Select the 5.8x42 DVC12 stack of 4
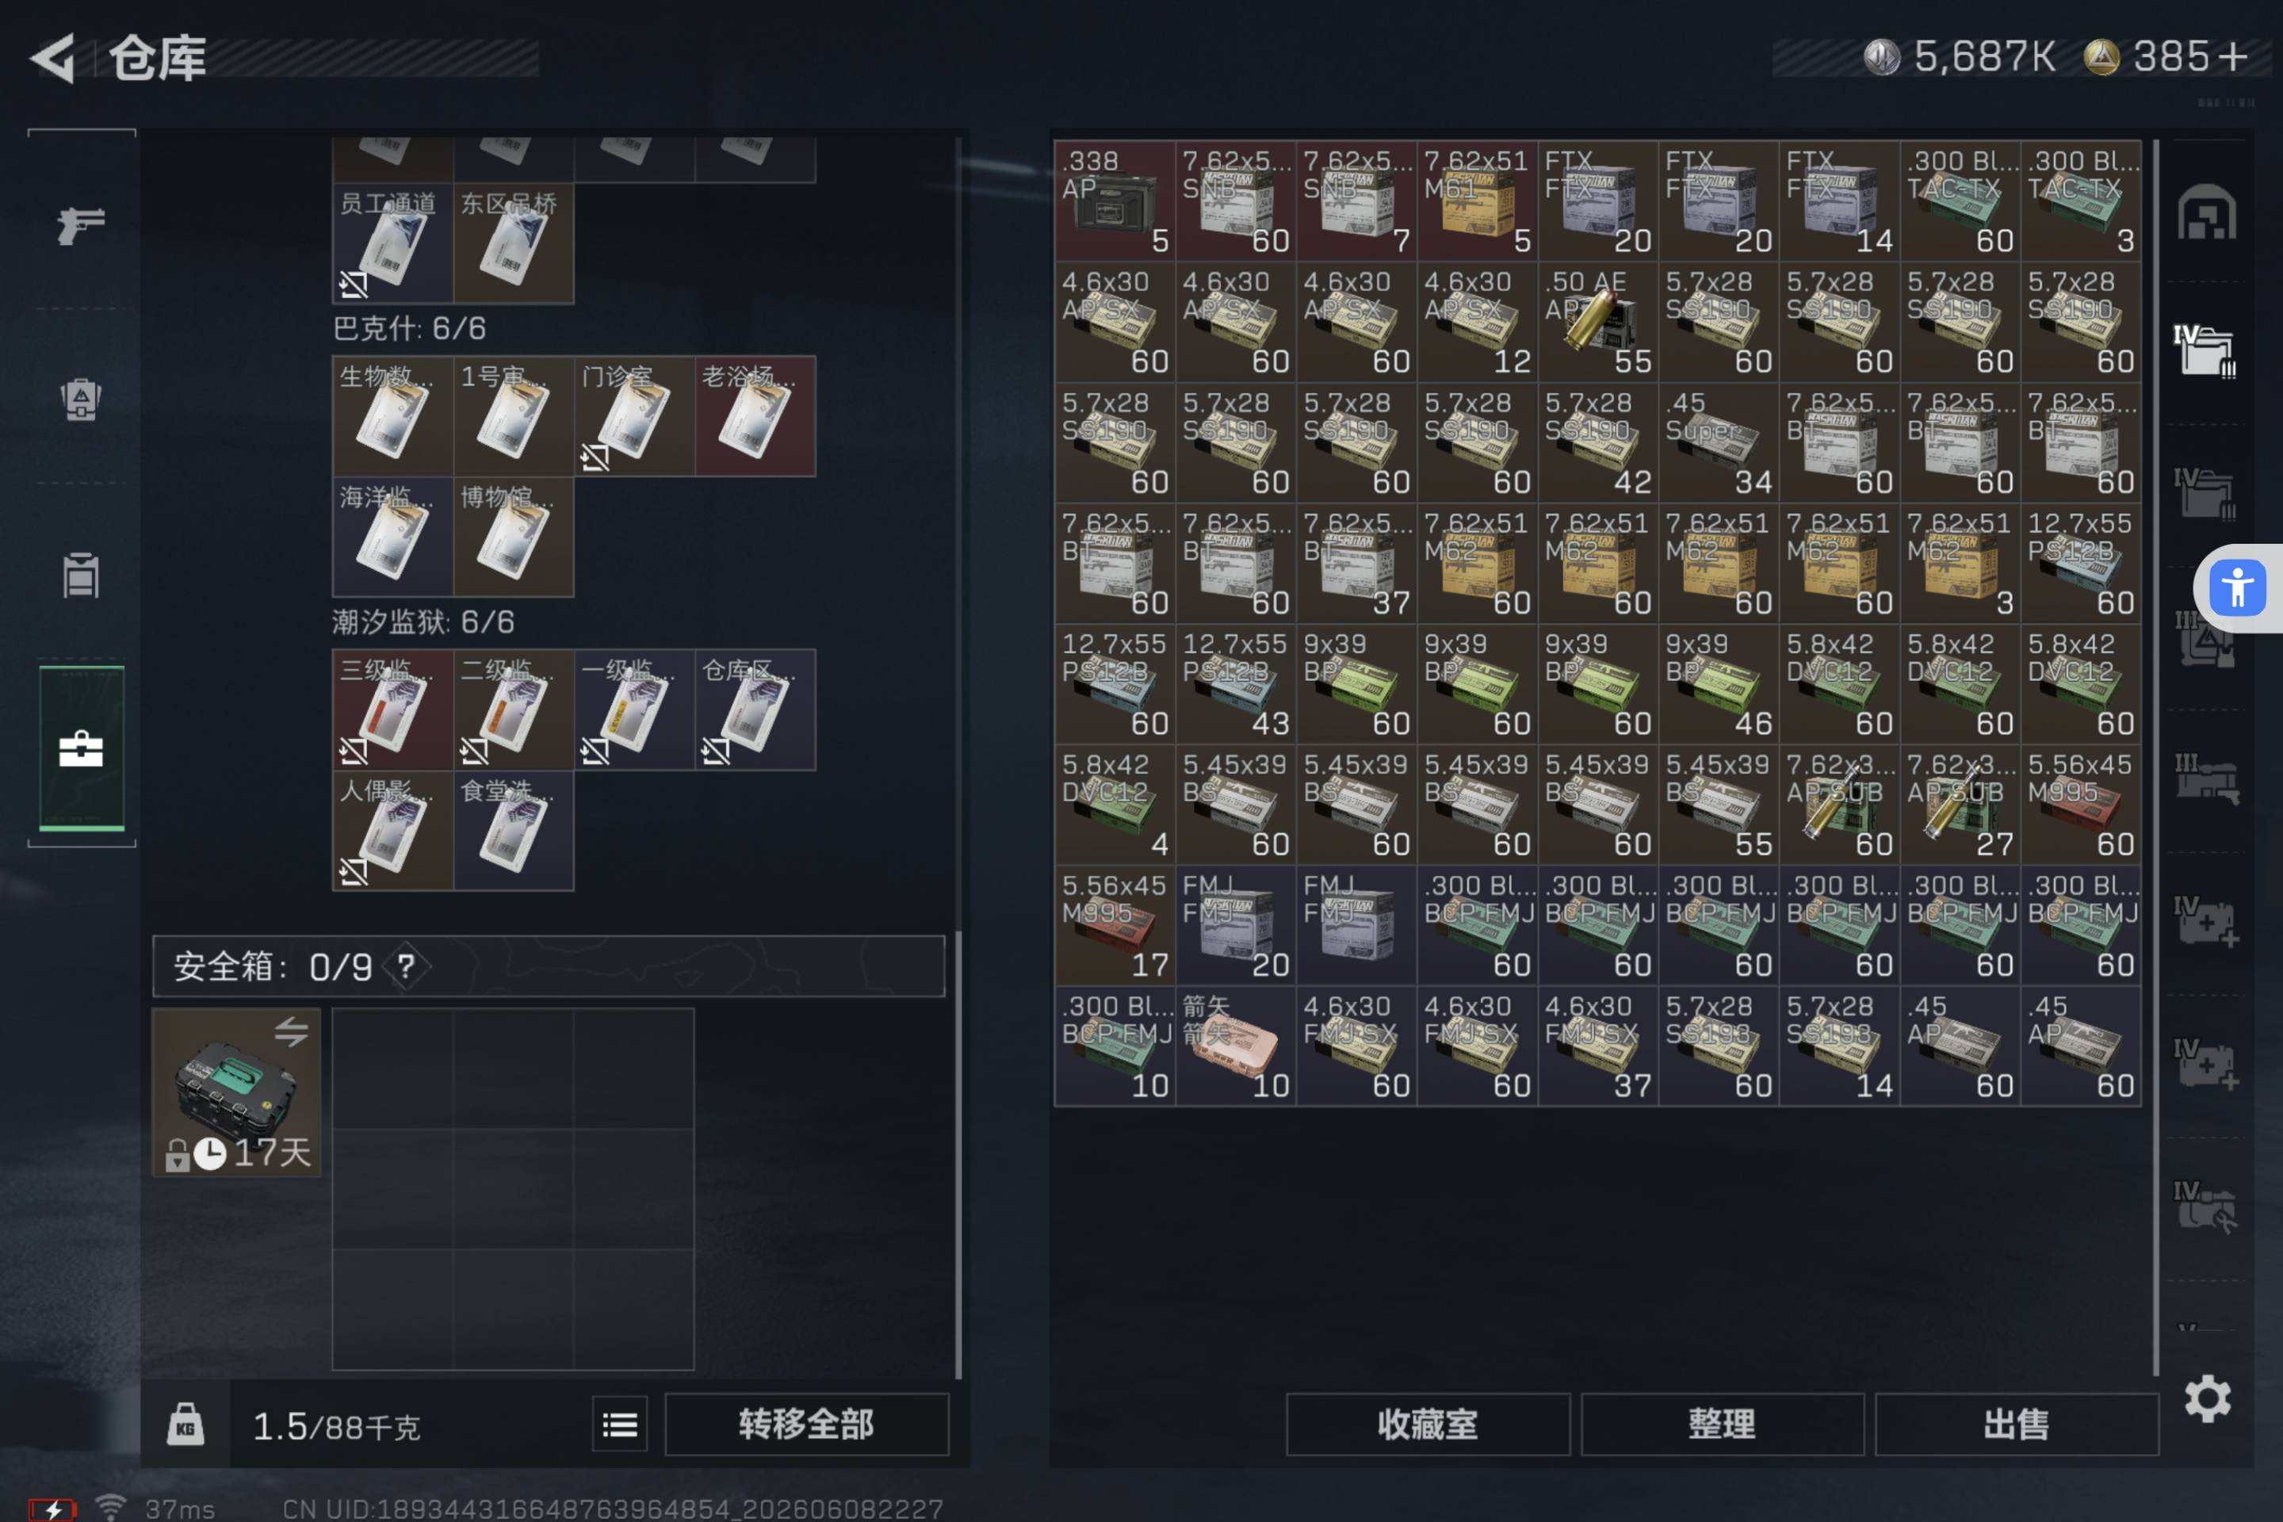The width and height of the screenshot is (2283, 1522). (x=1115, y=805)
